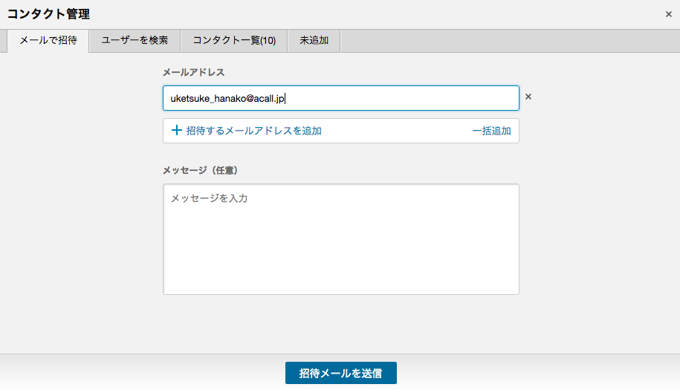680x390 pixels.
Task: Click the plus icon to add an address
Action: tap(177, 131)
